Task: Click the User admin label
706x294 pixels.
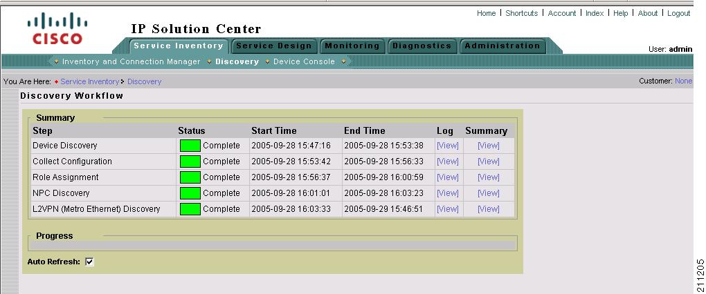Action: [x=670, y=49]
